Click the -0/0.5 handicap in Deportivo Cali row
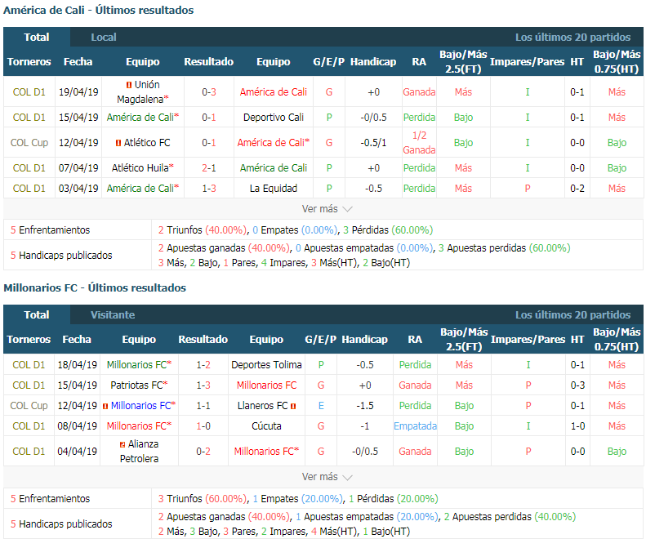This screenshot has width=646, height=539. point(373,118)
